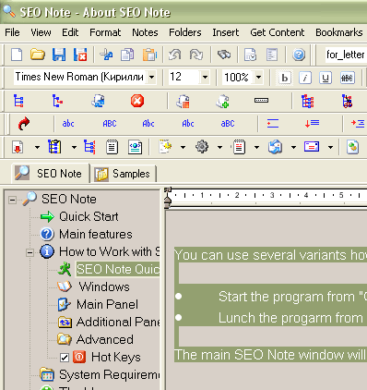367x390 pixels.
Task: Open the font size 12 dropdown
Action: (205, 77)
